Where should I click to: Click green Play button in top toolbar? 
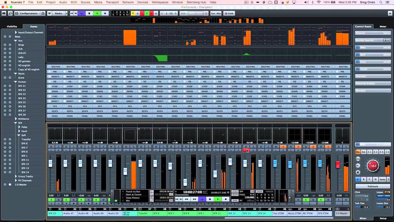click(97, 13)
